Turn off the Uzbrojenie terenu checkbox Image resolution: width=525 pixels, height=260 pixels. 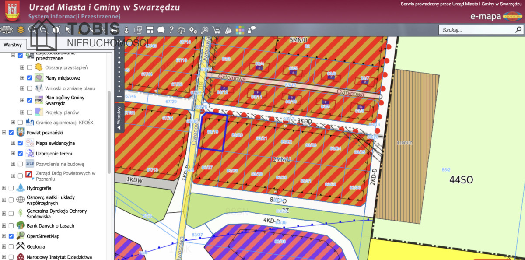click(20, 154)
